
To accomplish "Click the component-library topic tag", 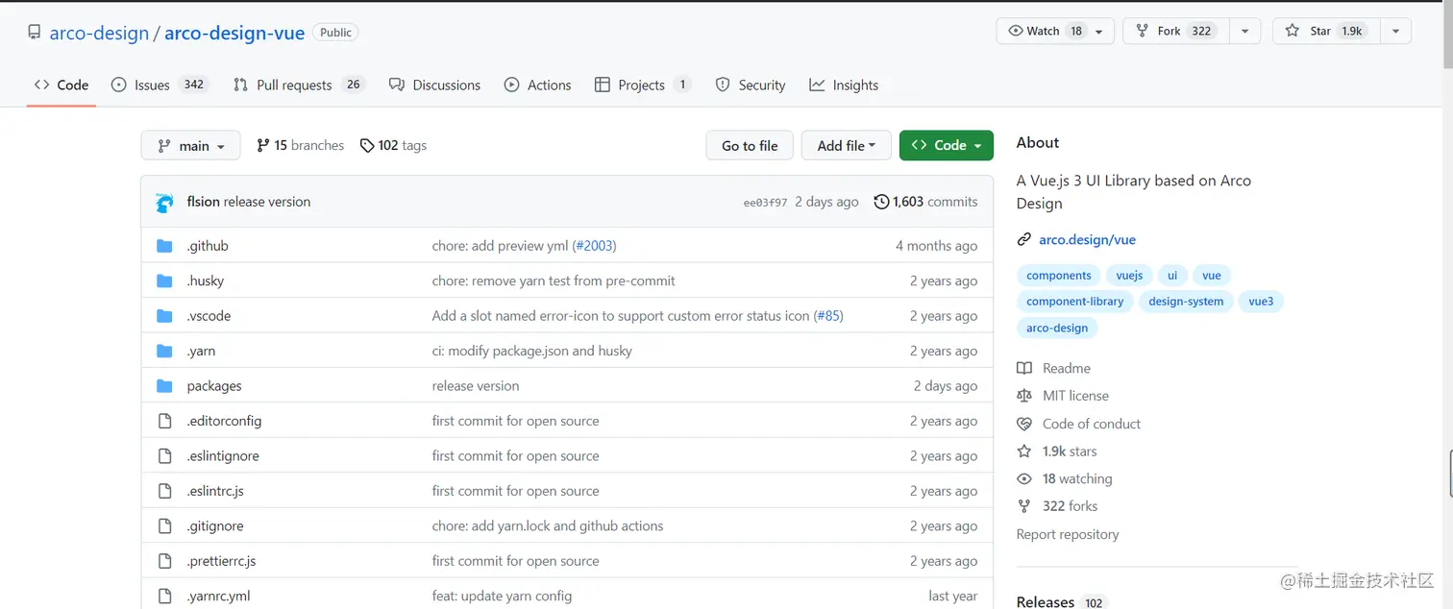I will pyautogui.click(x=1075, y=302).
